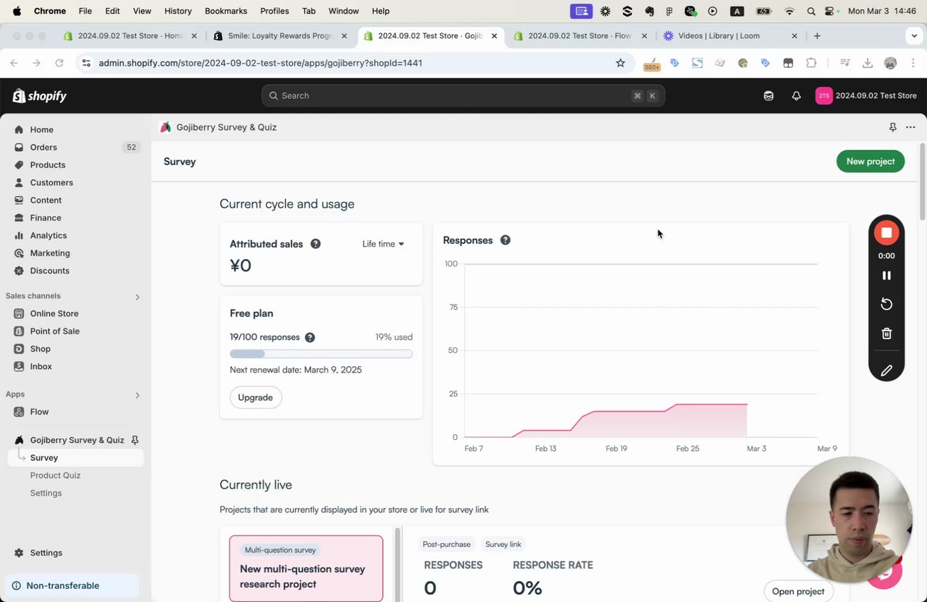Expand the Sales channels section

click(137, 297)
